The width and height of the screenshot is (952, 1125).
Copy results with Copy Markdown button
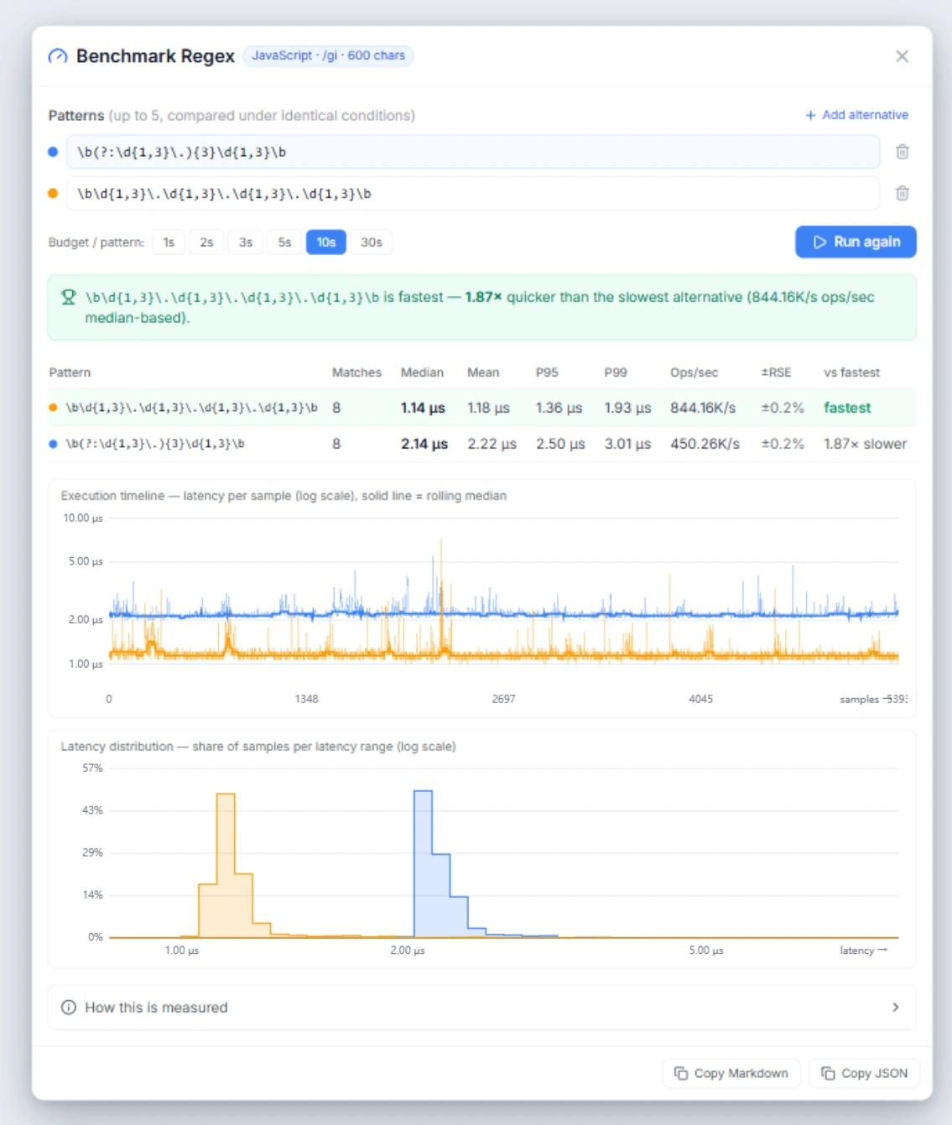tap(731, 1073)
